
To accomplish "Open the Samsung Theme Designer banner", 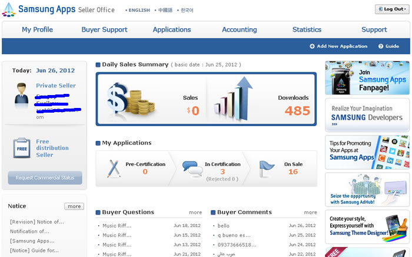I will [367, 226].
